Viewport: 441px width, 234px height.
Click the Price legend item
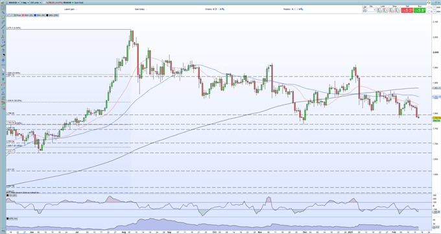(x=18, y=15)
